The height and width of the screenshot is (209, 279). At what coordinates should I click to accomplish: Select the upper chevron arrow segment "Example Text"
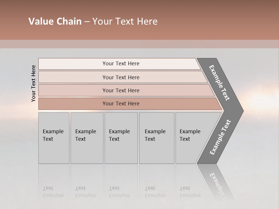(220, 83)
